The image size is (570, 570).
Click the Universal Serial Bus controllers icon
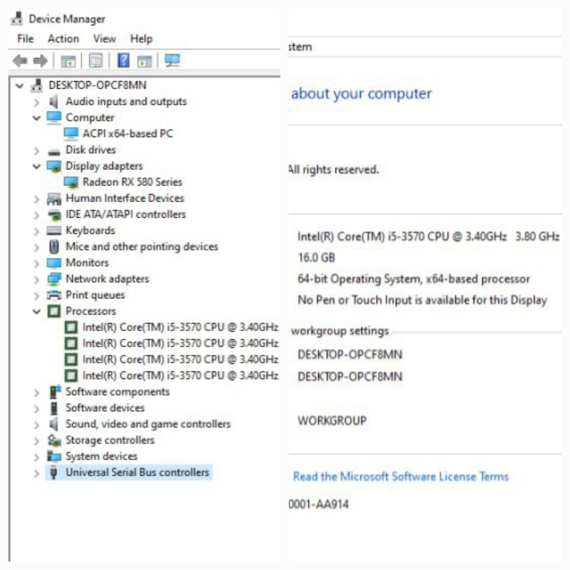coord(54,473)
